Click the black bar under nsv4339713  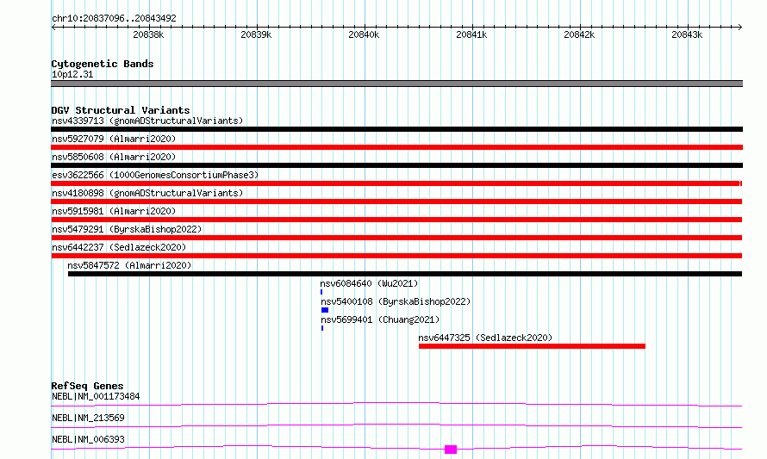pos(396,129)
